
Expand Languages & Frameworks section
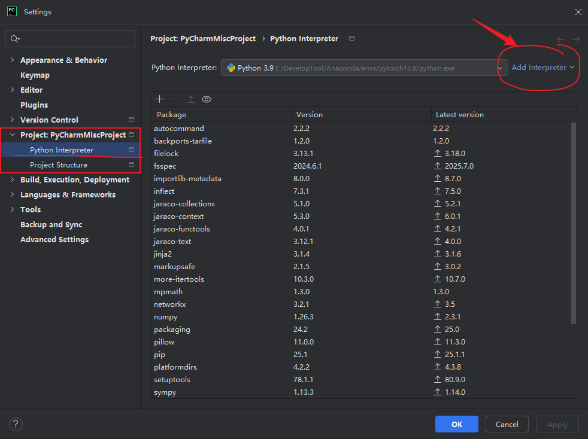pyautogui.click(x=13, y=195)
